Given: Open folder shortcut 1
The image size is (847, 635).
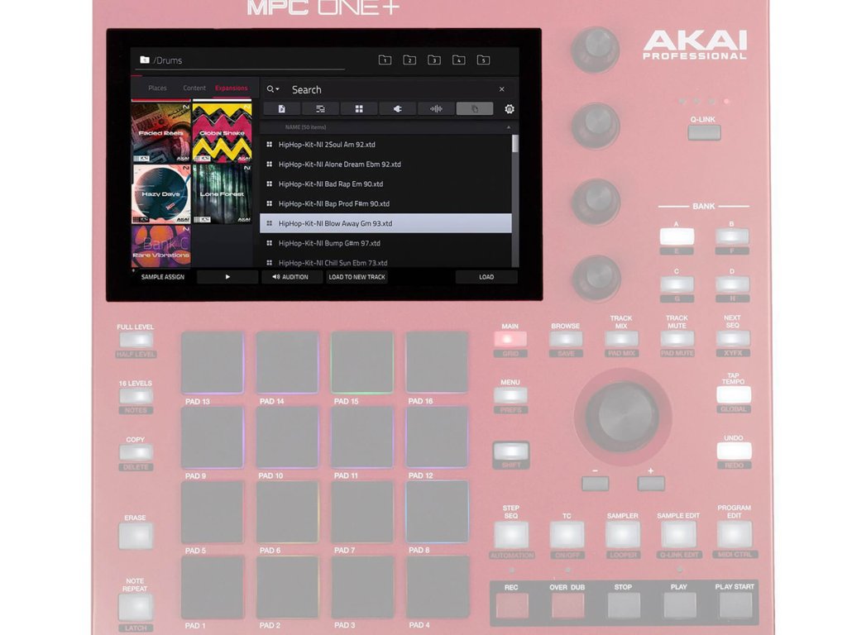Looking at the screenshot, I should click(385, 60).
